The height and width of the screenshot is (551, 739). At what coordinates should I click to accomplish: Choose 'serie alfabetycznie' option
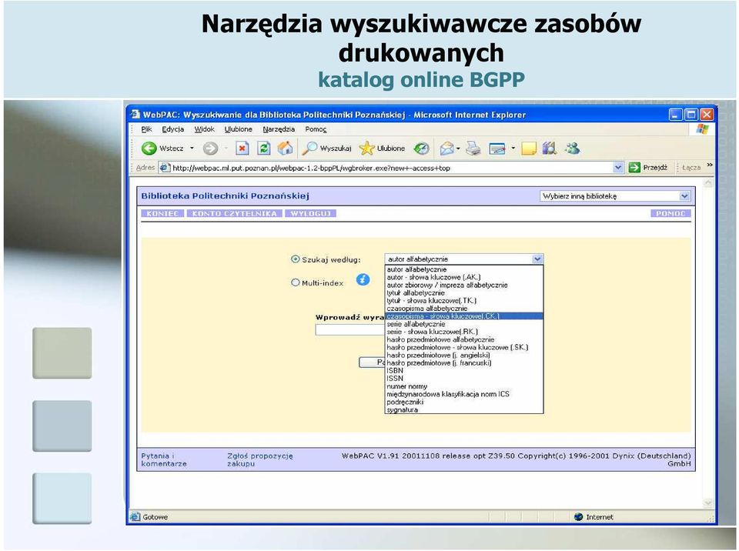click(464, 324)
